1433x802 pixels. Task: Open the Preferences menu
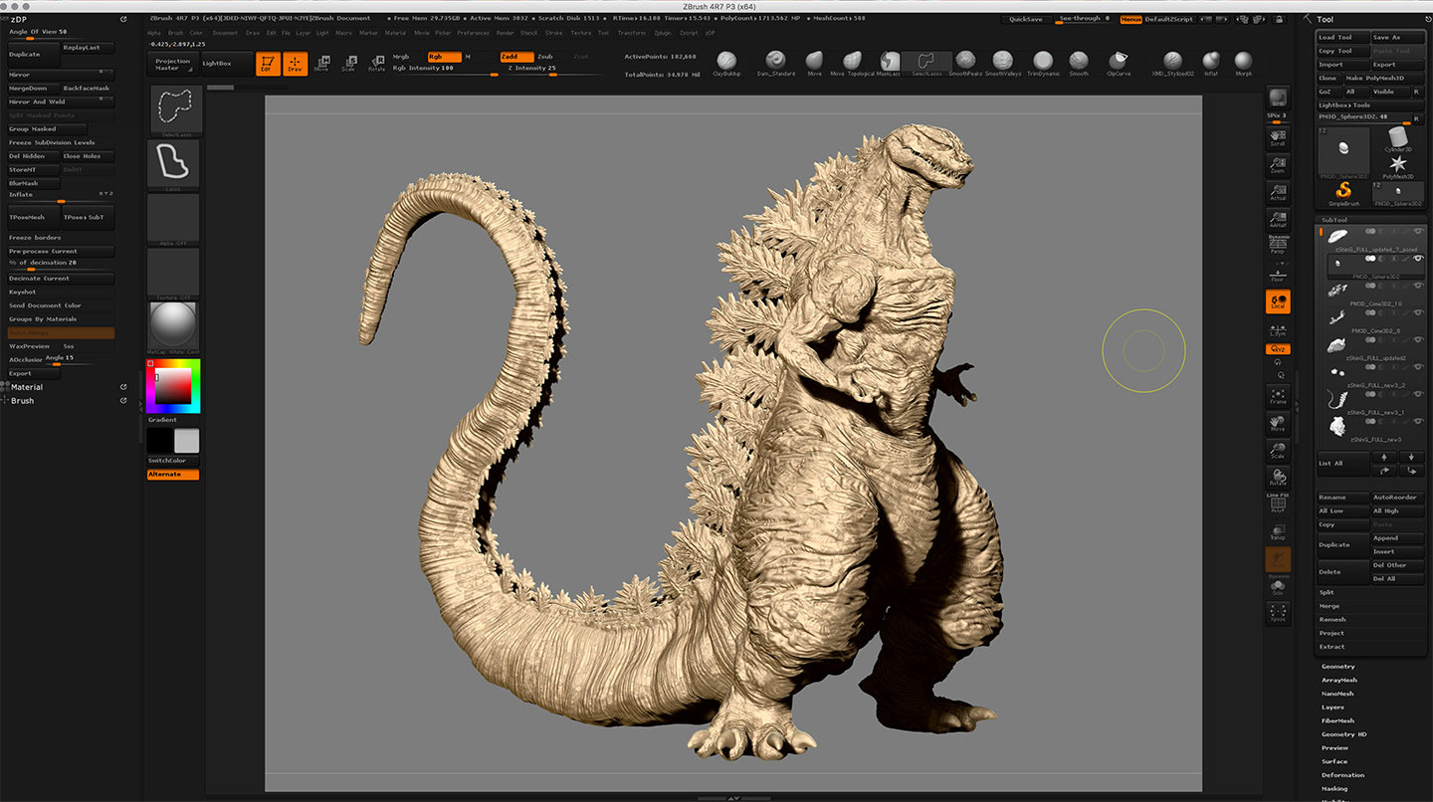[473, 33]
